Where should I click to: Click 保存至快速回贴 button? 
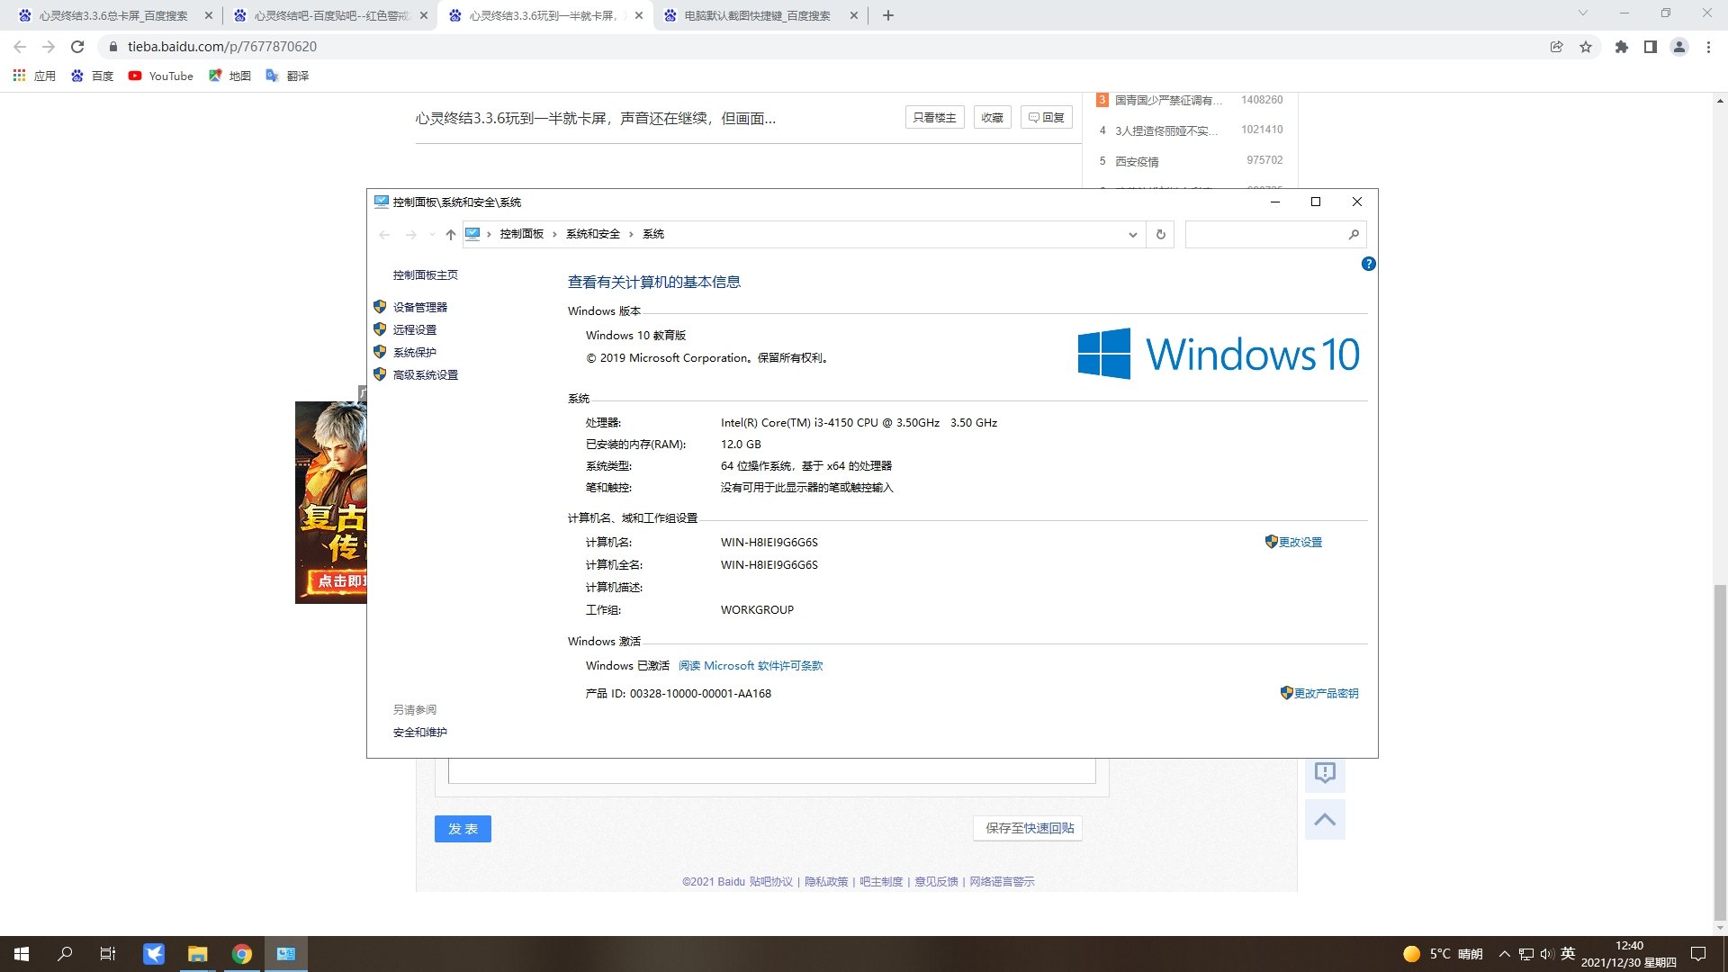coord(1029,828)
